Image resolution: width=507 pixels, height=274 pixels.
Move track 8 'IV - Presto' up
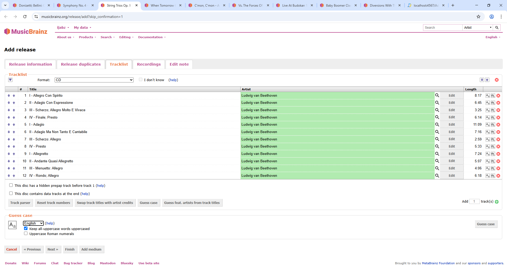coord(14,146)
